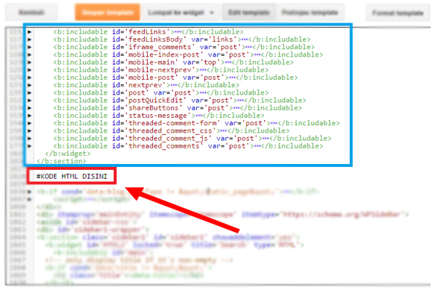
Task: Unfold the id='post' includable arrow
Action: [x=30, y=92]
